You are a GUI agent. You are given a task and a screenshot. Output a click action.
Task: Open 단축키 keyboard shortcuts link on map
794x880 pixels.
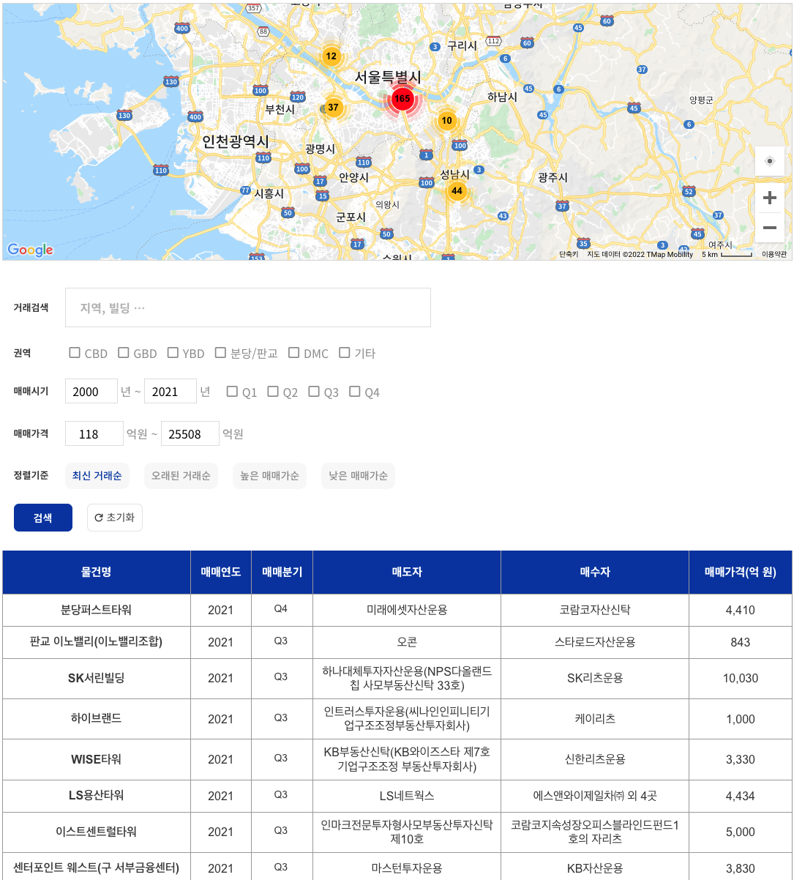[x=569, y=255]
